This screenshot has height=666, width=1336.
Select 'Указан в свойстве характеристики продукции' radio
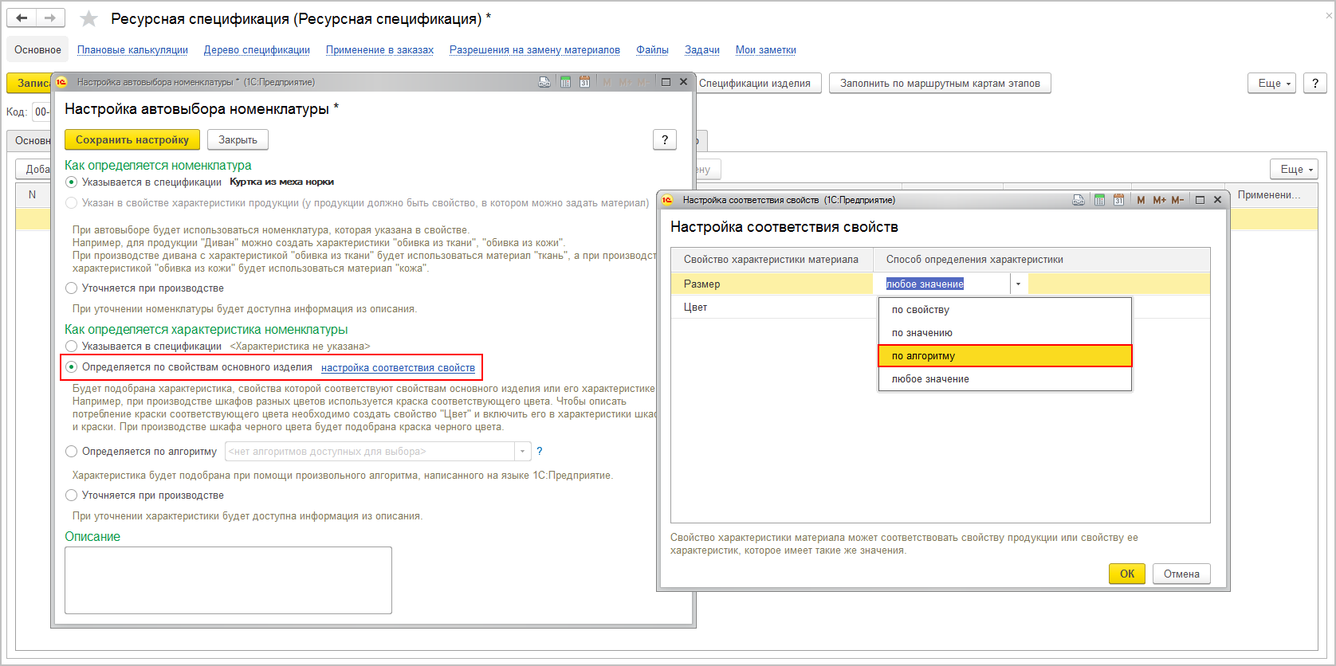point(72,203)
